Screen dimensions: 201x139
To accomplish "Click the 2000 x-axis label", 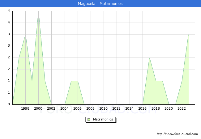I will [x=38, y=108].
